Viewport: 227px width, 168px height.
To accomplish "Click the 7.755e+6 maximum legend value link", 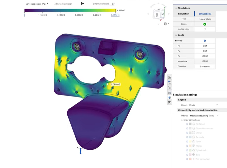I will pyautogui.click(x=115, y=15).
